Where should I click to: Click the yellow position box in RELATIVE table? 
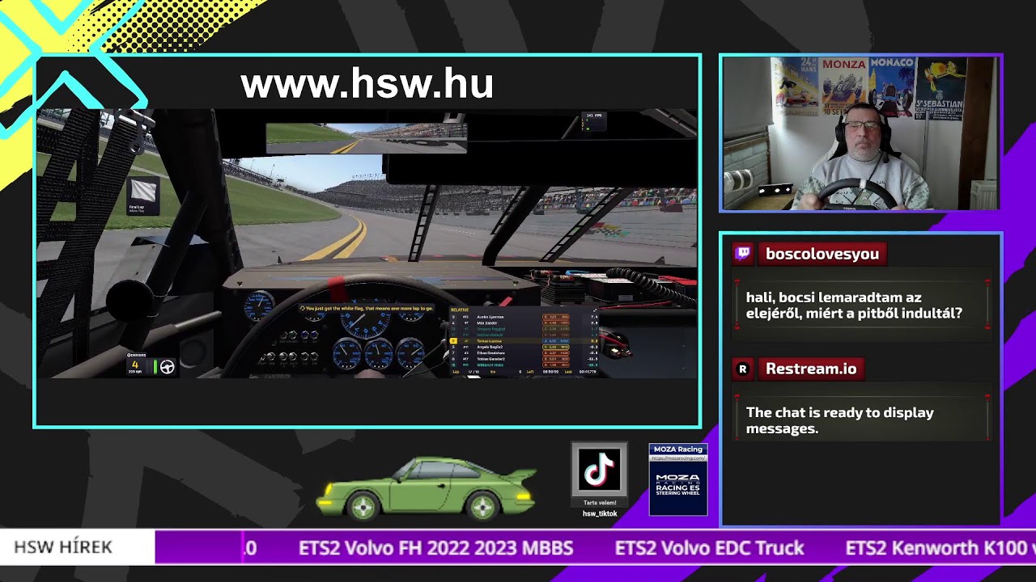(453, 341)
